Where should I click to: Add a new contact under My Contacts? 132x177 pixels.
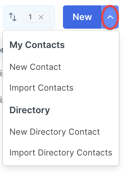tap(35, 67)
